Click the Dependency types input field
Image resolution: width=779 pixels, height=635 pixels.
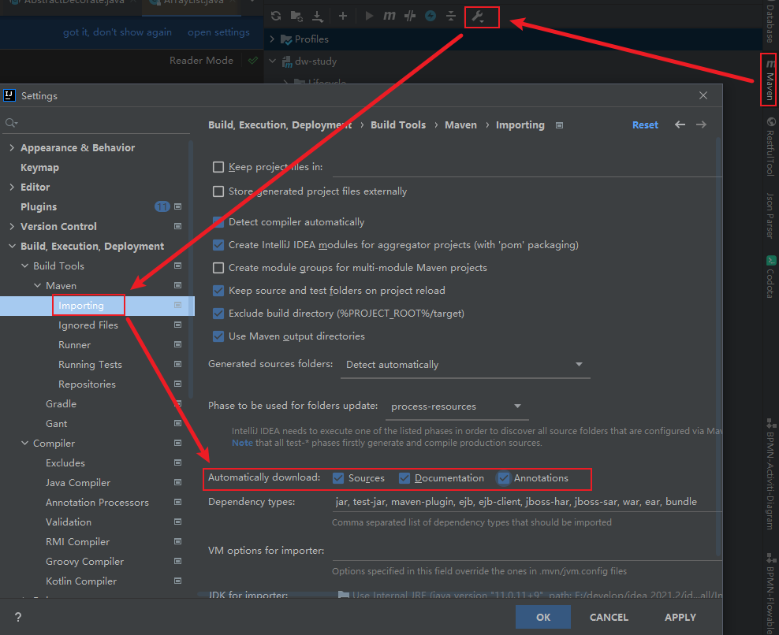point(527,502)
